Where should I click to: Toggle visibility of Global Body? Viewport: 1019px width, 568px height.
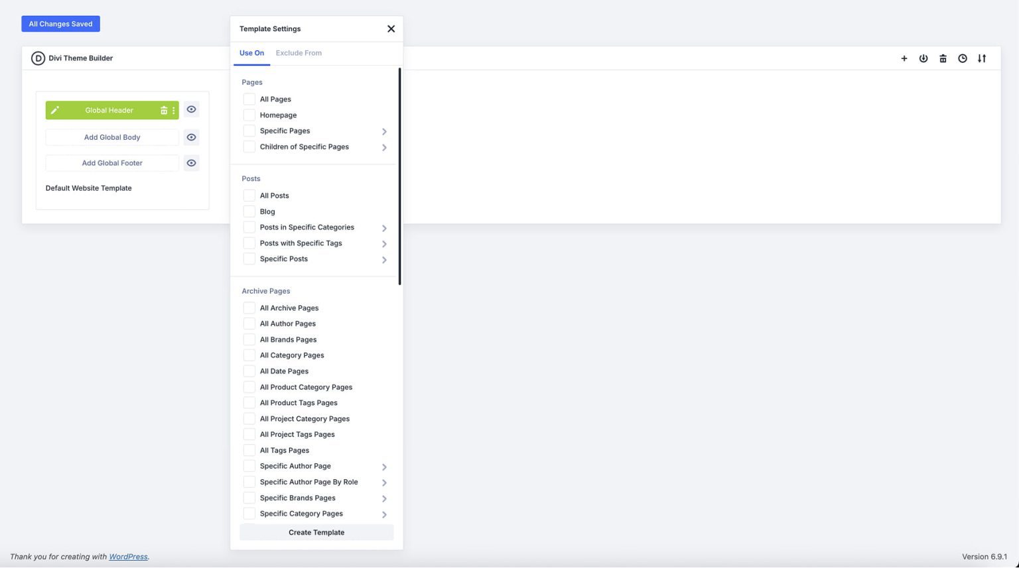pos(191,137)
